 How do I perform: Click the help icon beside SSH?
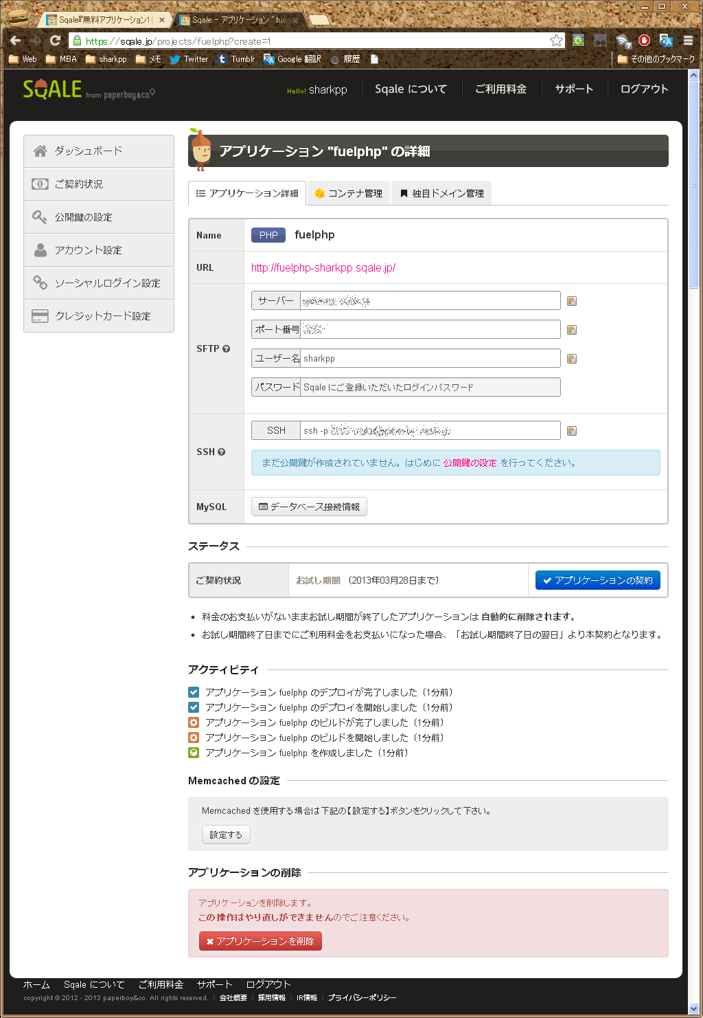[x=221, y=452]
